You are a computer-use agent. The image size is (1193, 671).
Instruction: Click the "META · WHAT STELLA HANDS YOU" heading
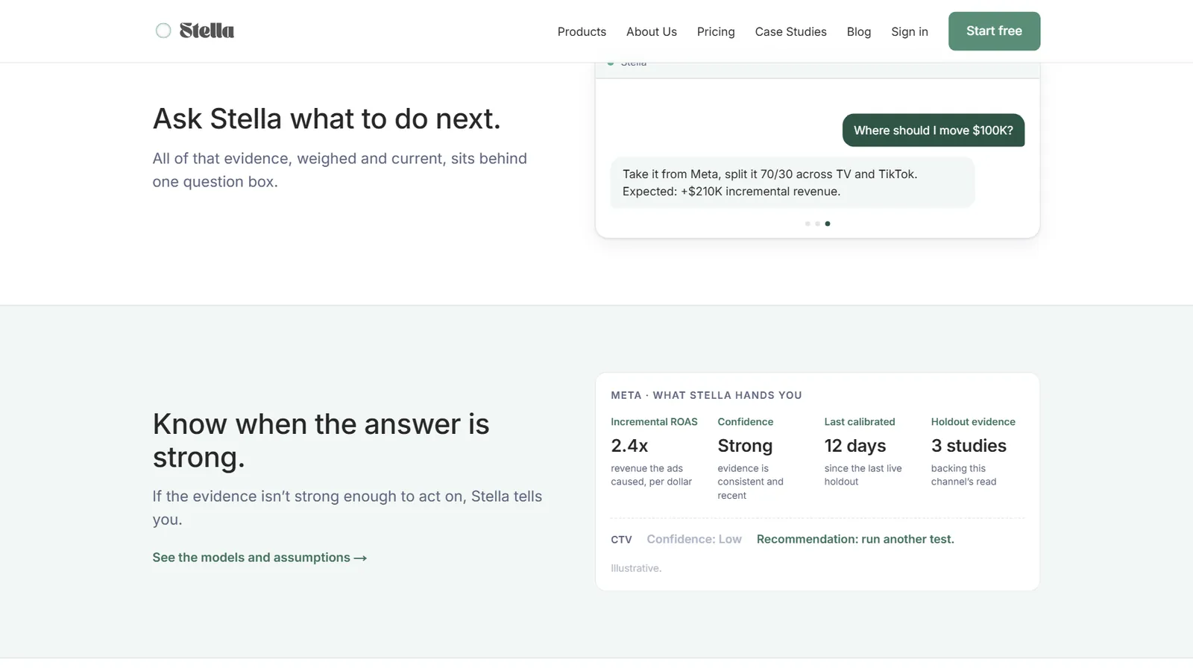click(x=706, y=395)
